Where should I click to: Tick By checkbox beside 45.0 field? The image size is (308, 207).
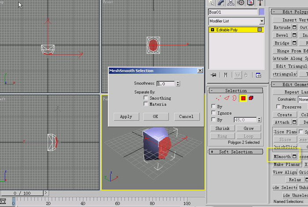[x=213, y=119]
